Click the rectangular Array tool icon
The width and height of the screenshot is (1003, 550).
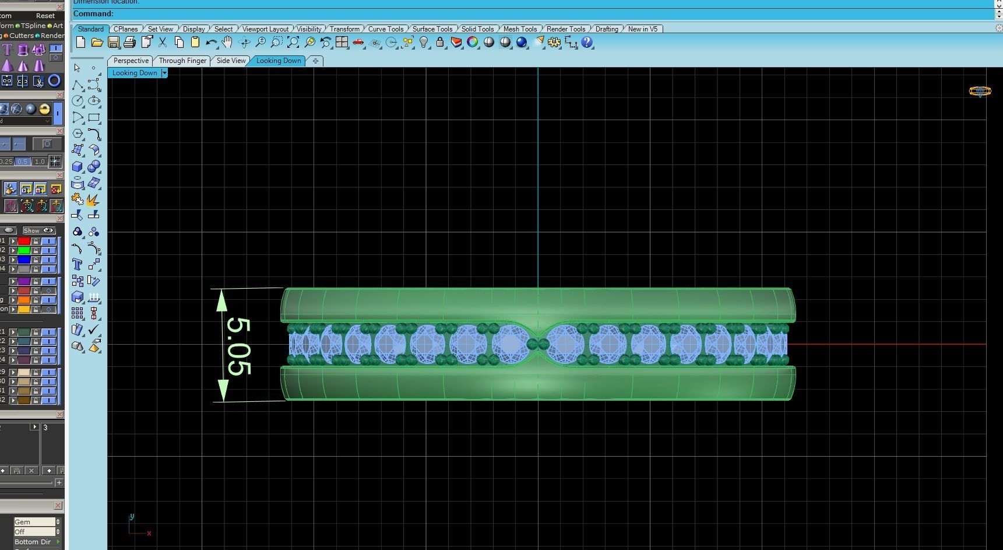click(x=78, y=313)
